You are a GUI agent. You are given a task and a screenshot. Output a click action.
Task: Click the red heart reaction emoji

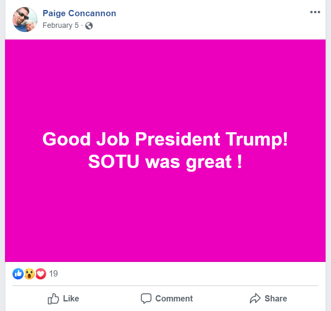click(40, 274)
